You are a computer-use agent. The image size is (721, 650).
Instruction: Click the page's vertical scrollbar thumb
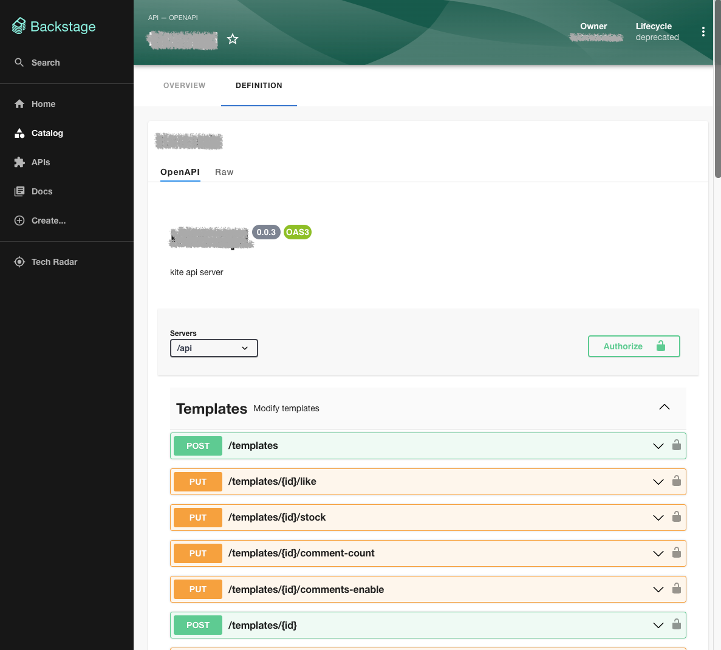point(718,89)
